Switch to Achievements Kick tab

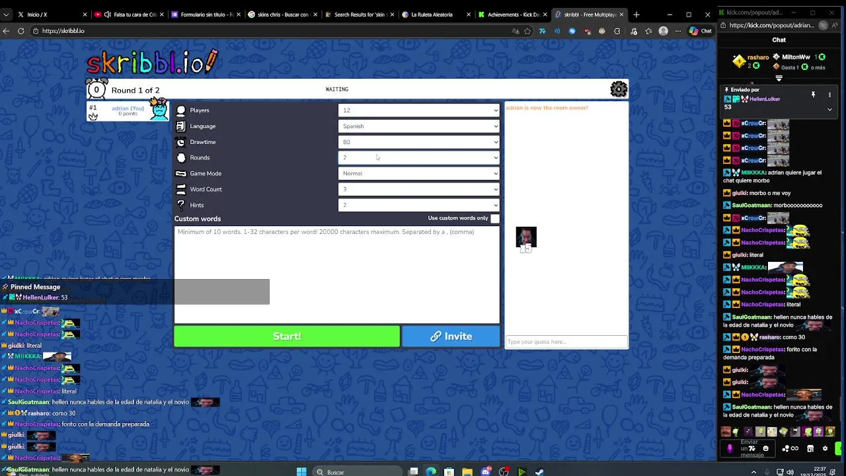[513, 14]
